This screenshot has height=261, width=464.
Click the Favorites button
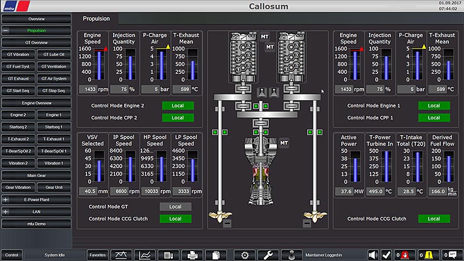tap(97, 255)
